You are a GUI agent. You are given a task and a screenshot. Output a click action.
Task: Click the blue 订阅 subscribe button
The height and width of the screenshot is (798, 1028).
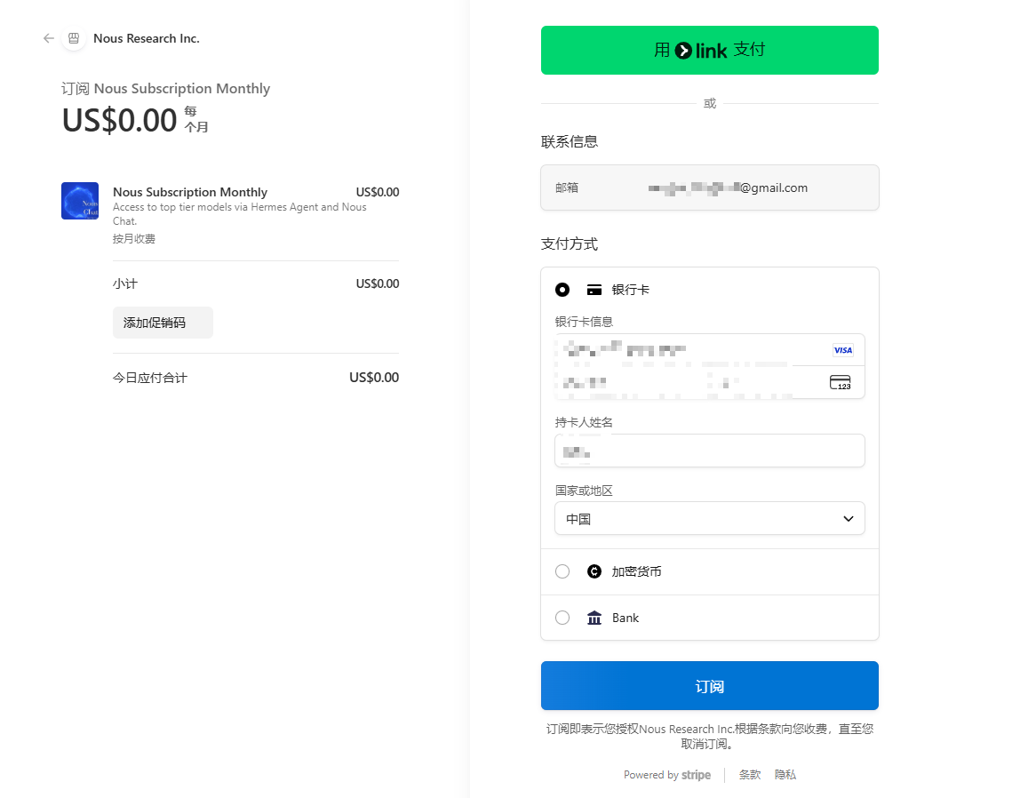tap(709, 686)
